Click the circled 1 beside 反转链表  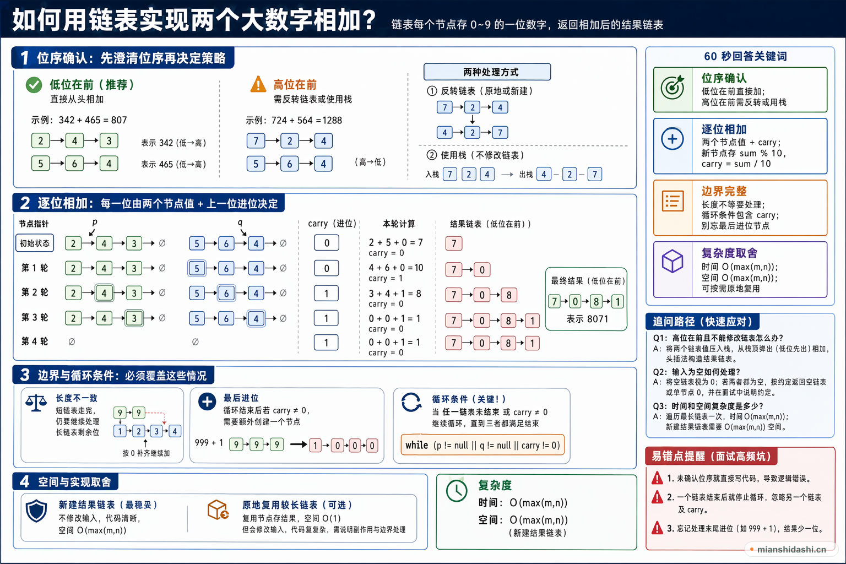(432, 91)
